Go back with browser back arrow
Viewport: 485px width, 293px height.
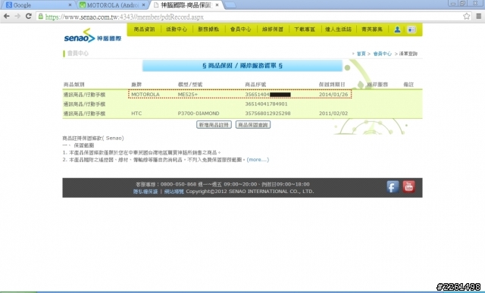[7, 17]
